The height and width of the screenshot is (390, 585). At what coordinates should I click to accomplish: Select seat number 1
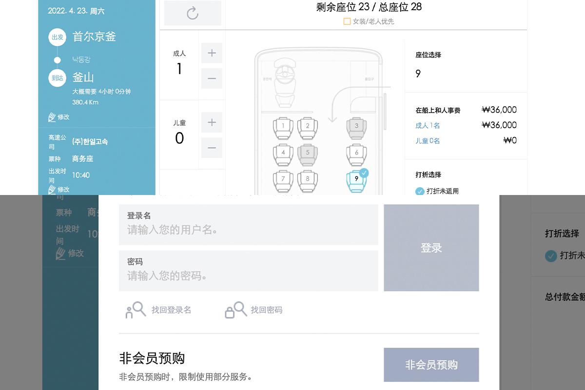(x=283, y=128)
